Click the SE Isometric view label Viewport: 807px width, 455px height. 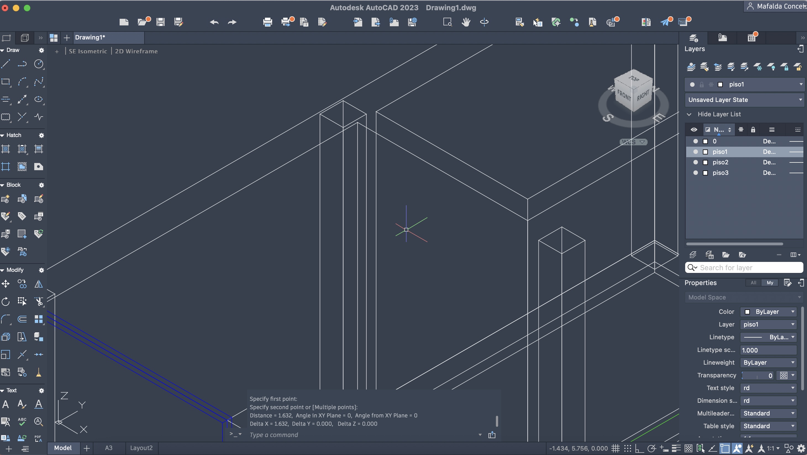(88, 51)
